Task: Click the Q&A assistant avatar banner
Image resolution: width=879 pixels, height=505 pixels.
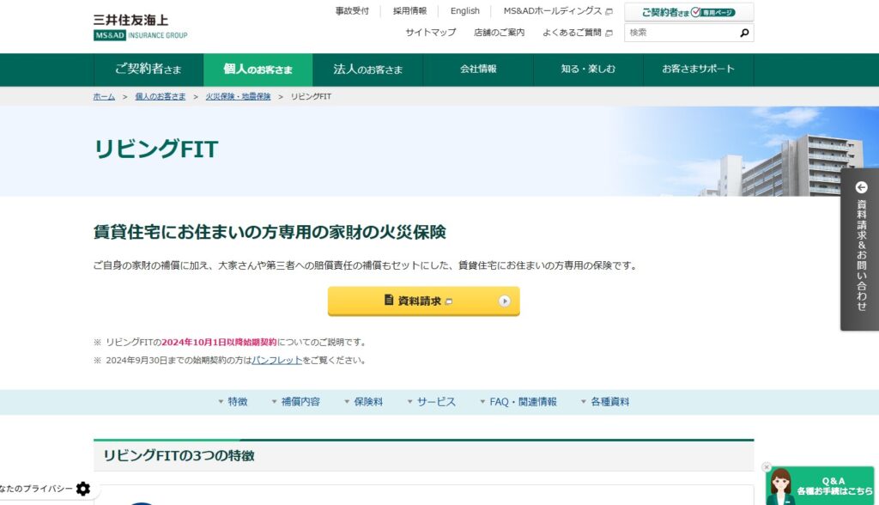Action: pyautogui.click(x=821, y=487)
